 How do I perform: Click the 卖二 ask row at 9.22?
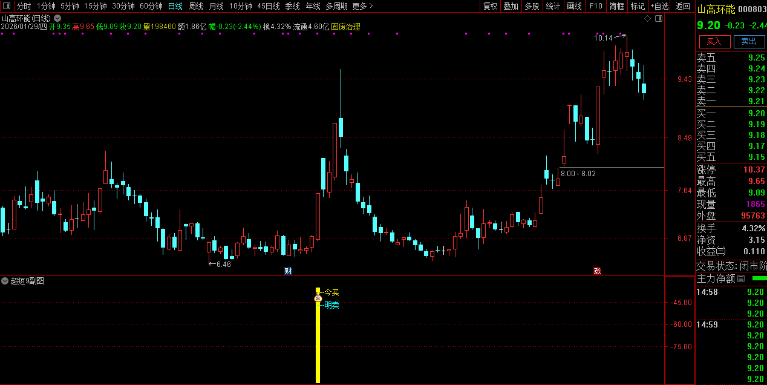coord(731,90)
